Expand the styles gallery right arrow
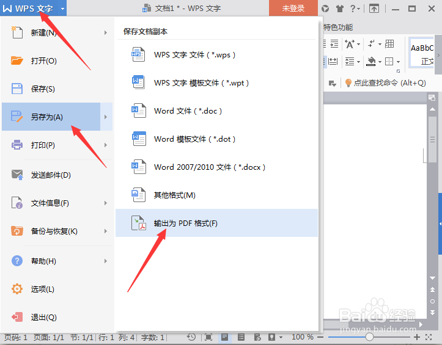Screen dimensions: 442x345 (x=438, y=55)
